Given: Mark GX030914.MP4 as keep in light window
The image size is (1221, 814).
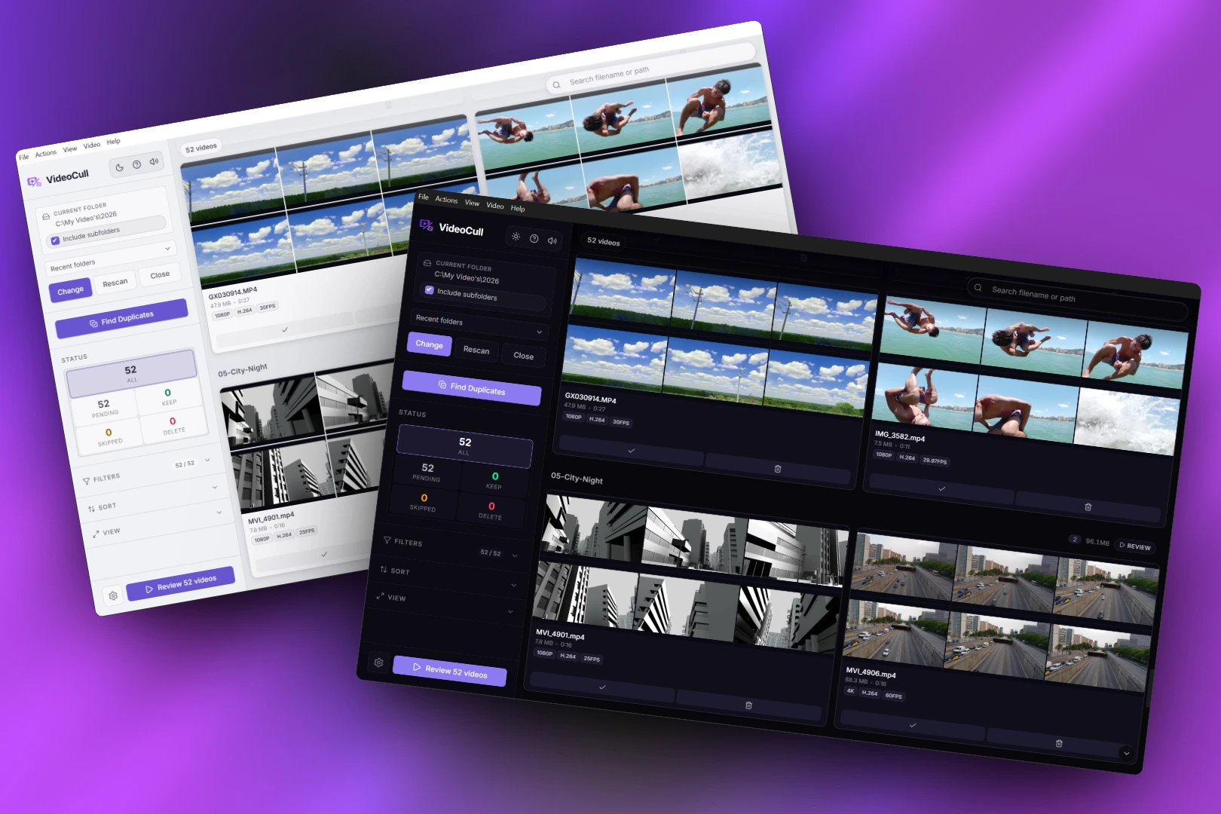Looking at the screenshot, I should 285,330.
